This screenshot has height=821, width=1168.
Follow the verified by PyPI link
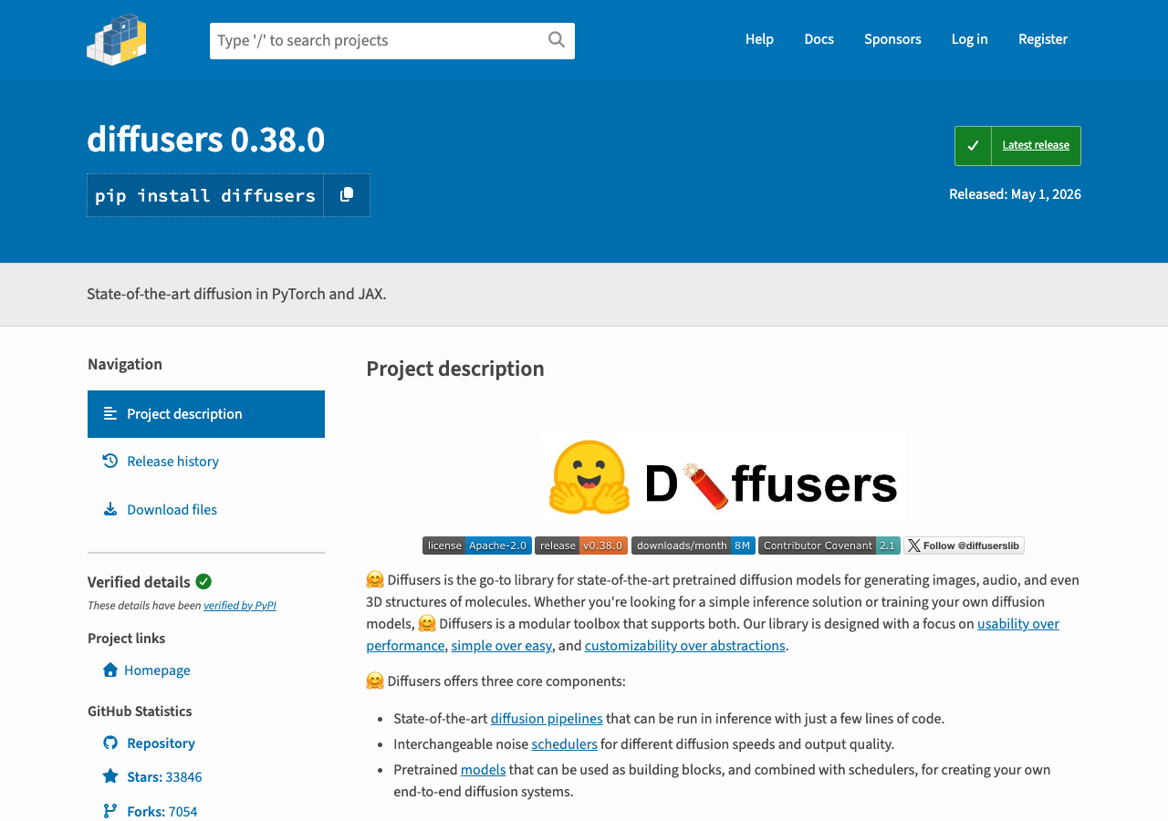tap(240, 605)
